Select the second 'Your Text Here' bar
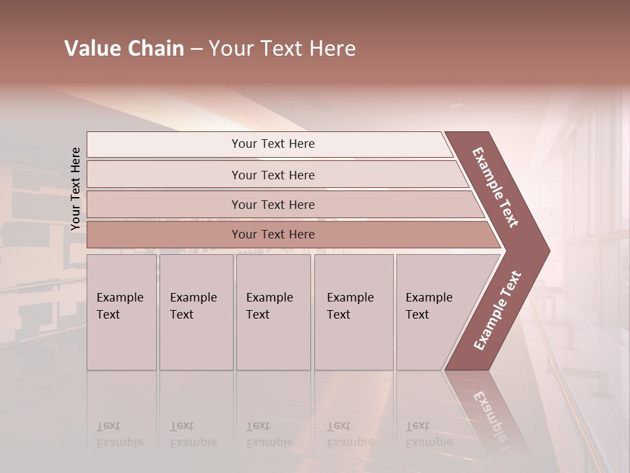The width and height of the screenshot is (630, 473). coord(272,175)
